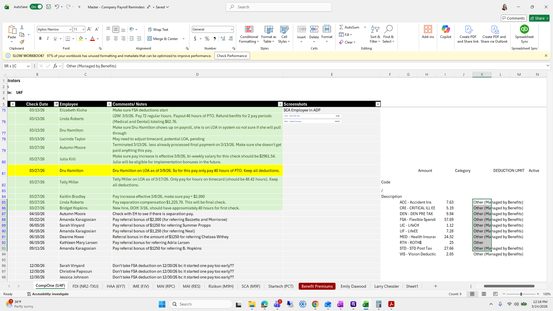The image size is (553, 311).
Task: Click the Share button
Action: click(537, 18)
